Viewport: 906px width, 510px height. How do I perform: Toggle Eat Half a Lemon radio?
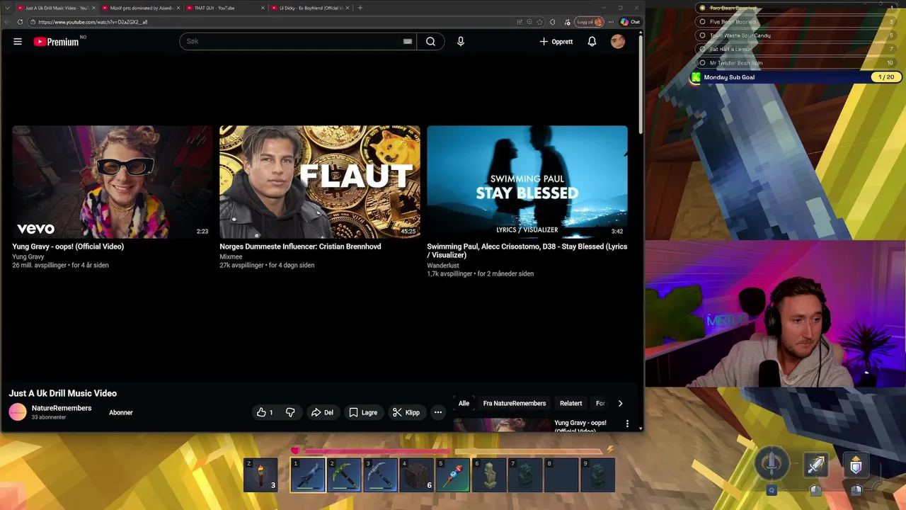702,49
